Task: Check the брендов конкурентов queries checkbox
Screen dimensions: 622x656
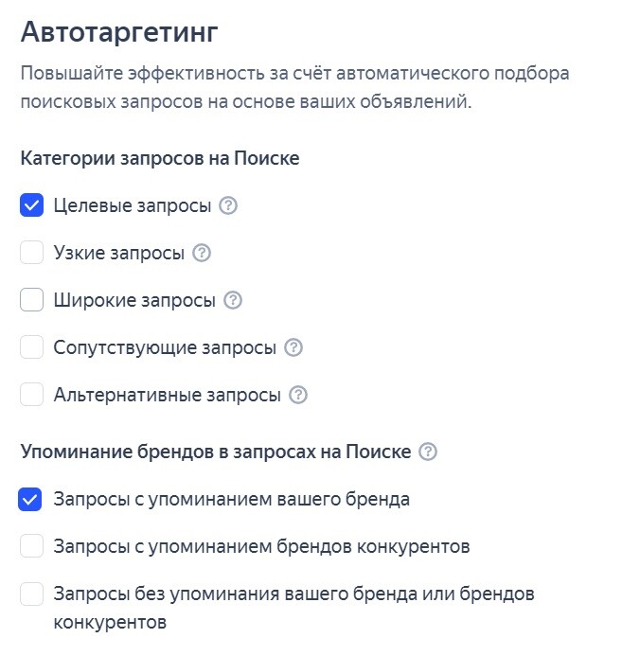Action: (32, 546)
